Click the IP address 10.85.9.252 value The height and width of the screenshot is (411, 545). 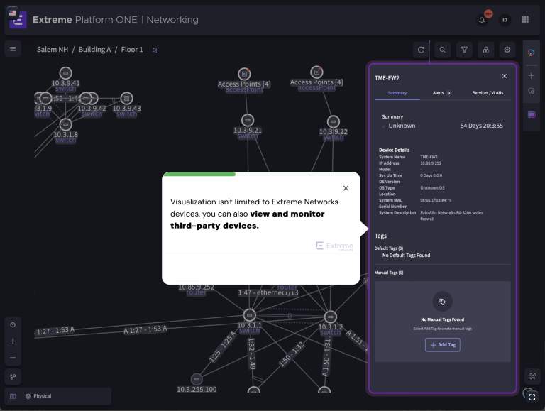pyautogui.click(x=431, y=163)
